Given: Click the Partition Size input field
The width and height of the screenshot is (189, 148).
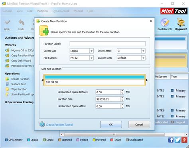Looking at the screenshot, I should pyautogui.click(x=108, y=99).
